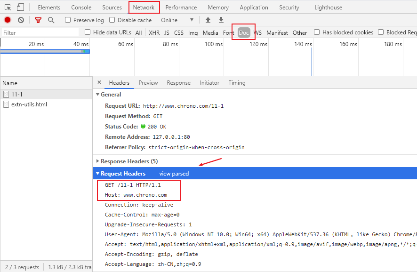This screenshot has width=417, height=272.
Task: Click the export HAR download arrow
Action: [x=221, y=20]
